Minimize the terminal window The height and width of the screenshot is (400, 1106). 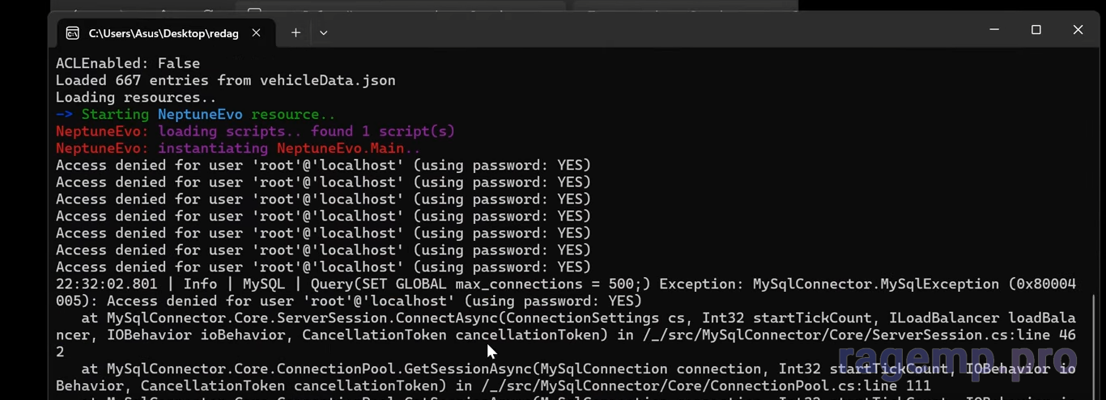994,30
